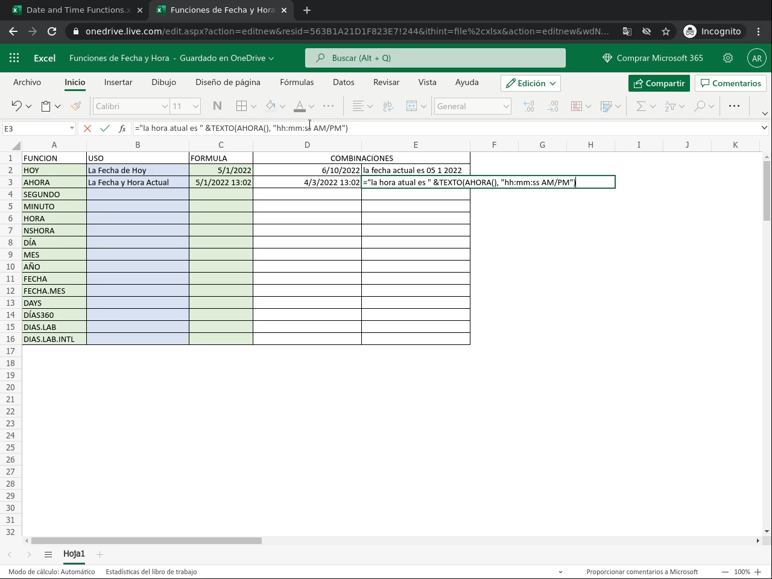Image resolution: width=772 pixels, height=579 pixels.
Task: Click the Compartir button
Action: [659, 83]
